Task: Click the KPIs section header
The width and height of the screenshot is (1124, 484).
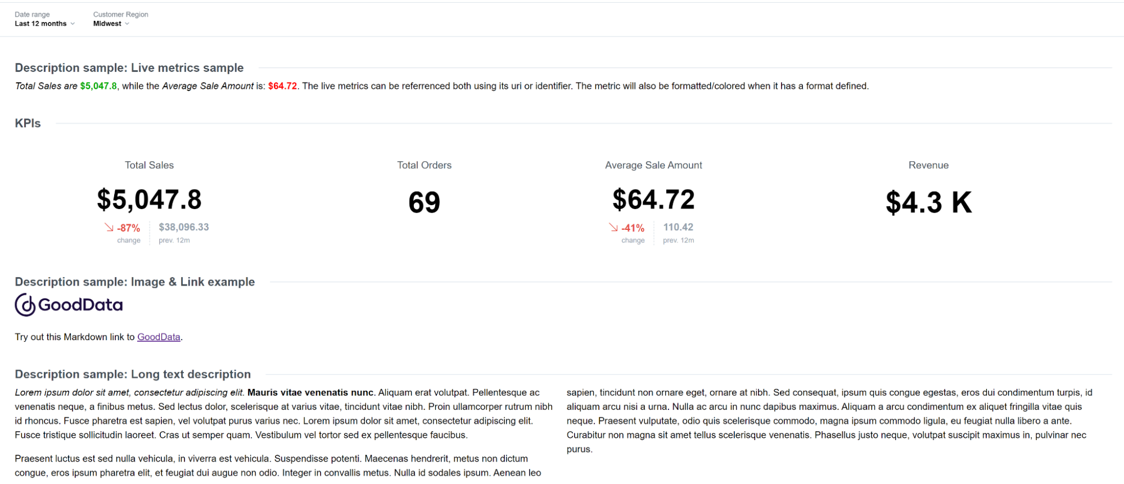Action: point(28,123)
